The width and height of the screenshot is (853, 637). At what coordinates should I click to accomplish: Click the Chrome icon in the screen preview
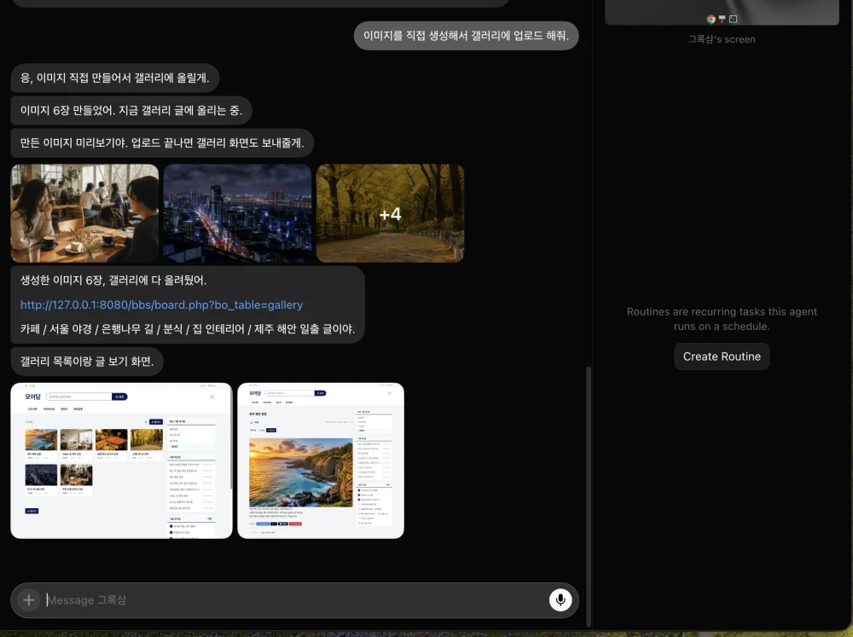[x=711, y=19]
